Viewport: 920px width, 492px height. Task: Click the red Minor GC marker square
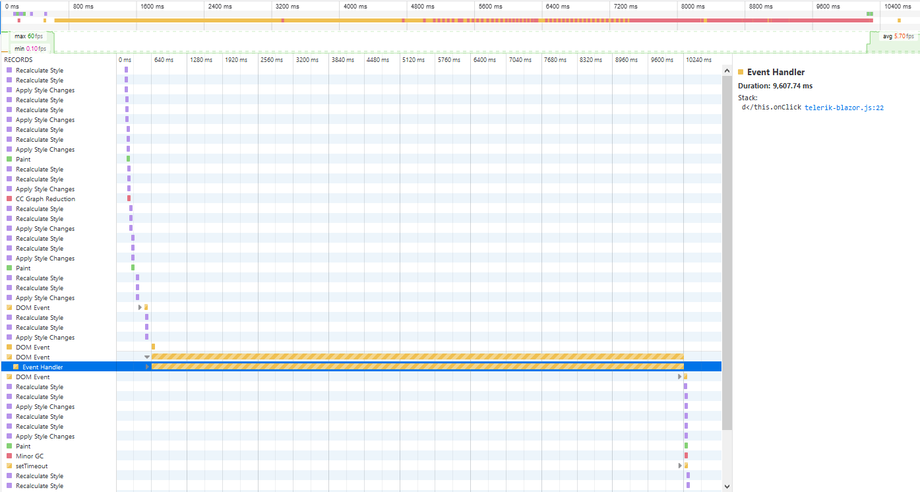pyautogui.click(x=9, y=456)
